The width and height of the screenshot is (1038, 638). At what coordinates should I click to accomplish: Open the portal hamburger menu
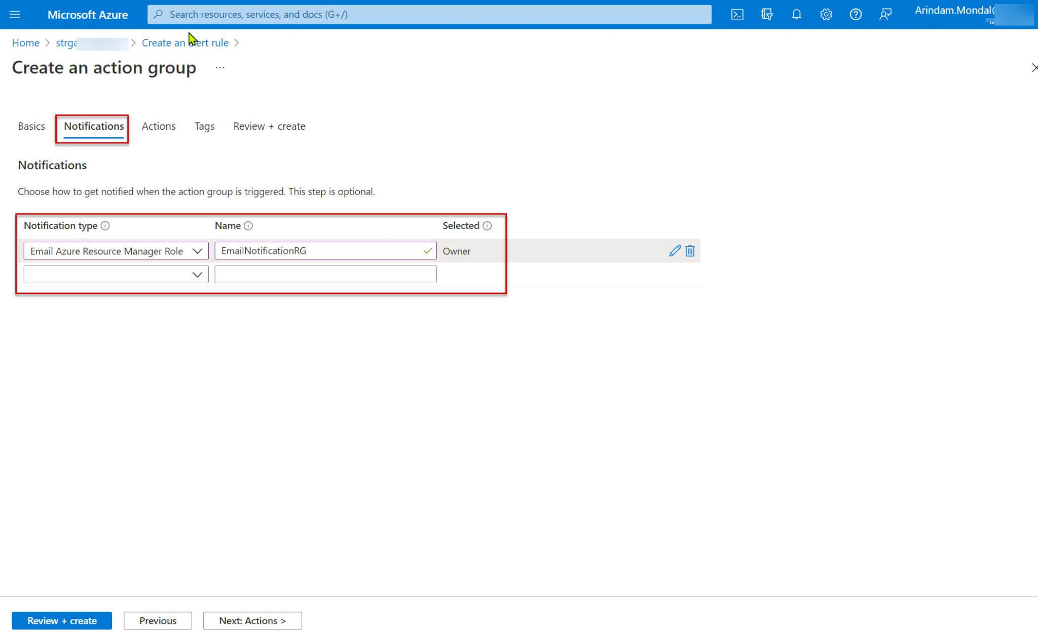click(15, 14)
